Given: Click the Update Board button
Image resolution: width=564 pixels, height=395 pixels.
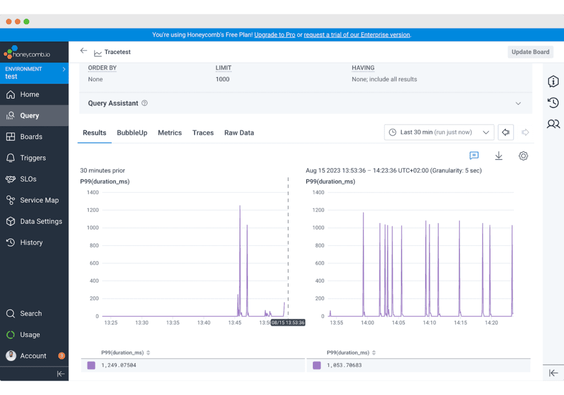Looking at the screenshot, I should pyautogui.click(x=530, y=52).
